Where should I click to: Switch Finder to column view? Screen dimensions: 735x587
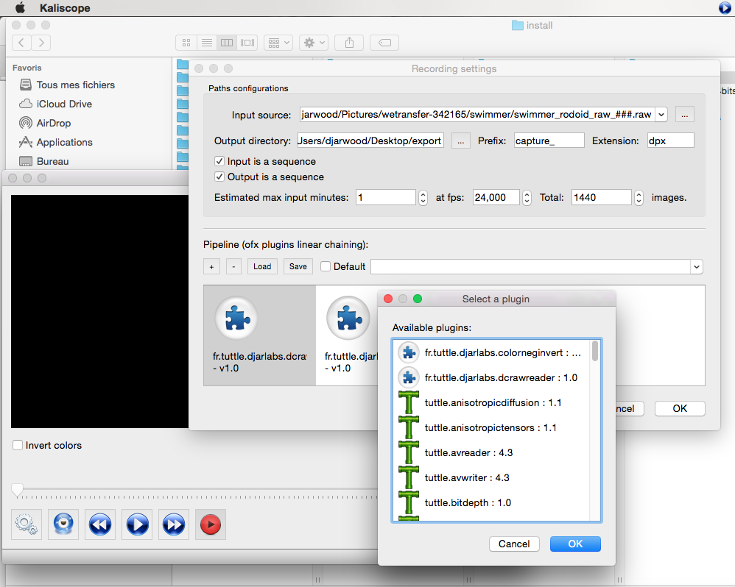pos(227,43)
